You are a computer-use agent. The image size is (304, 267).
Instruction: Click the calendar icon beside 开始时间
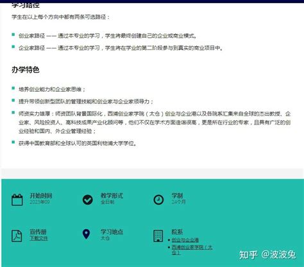[17, 200]
